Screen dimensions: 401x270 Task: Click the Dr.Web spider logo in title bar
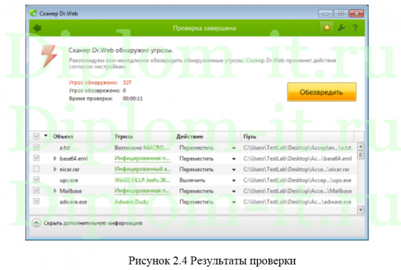[x=34, y=14]
